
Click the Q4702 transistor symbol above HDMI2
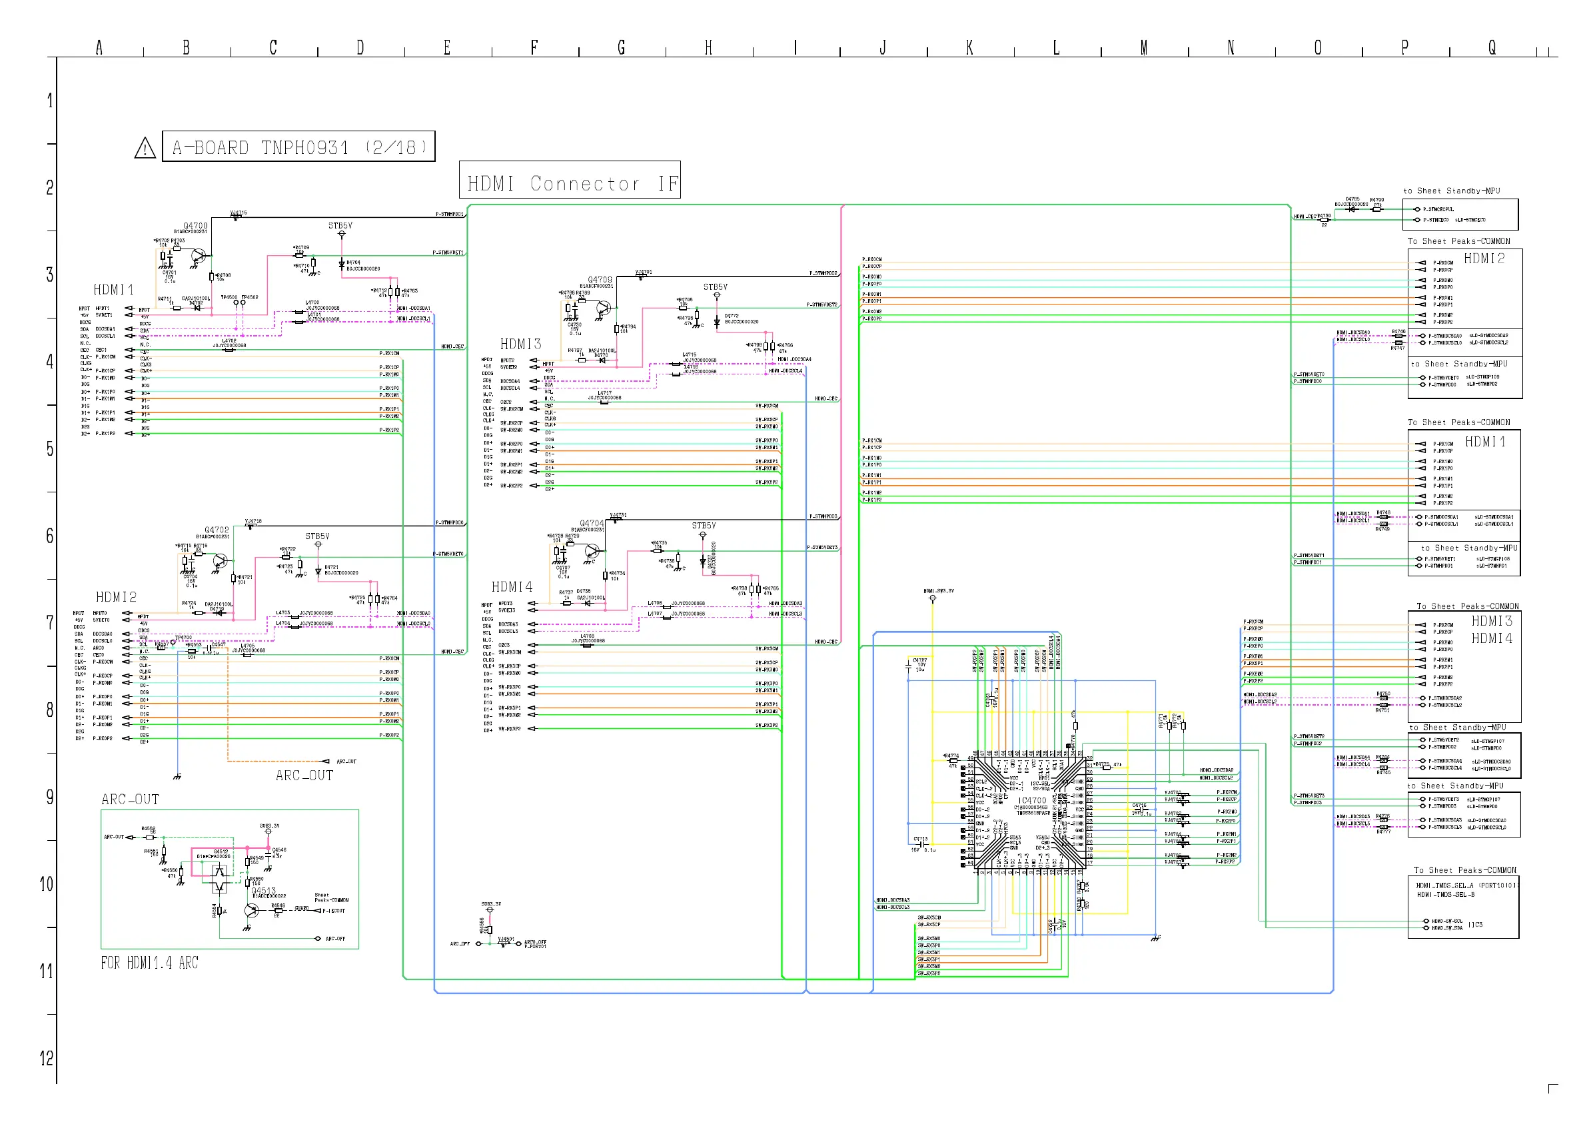click(x=220, y=560)
